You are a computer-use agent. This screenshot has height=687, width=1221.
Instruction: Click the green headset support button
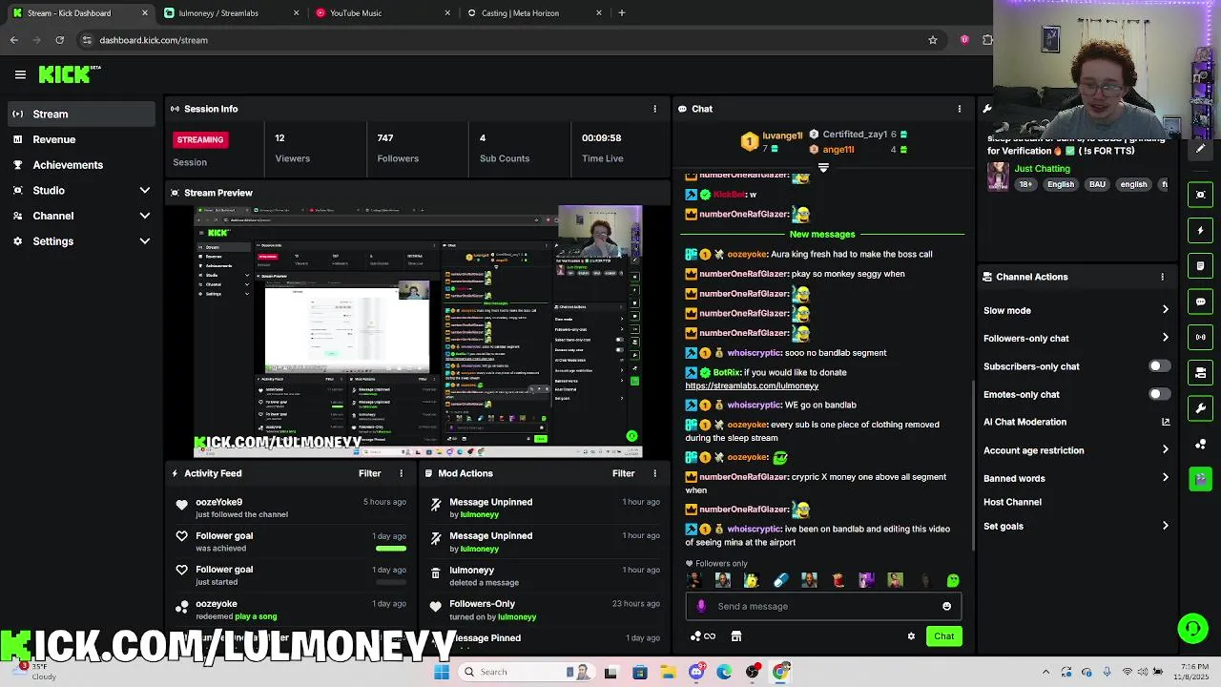click(1192, 628)
